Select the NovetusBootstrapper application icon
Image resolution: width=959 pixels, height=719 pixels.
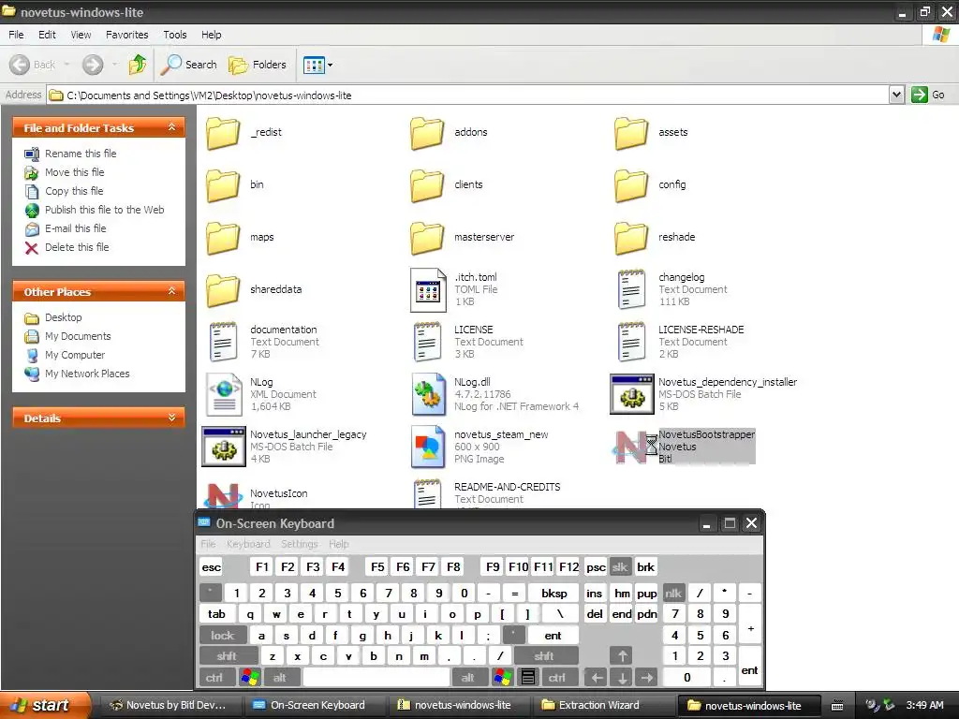632,447
